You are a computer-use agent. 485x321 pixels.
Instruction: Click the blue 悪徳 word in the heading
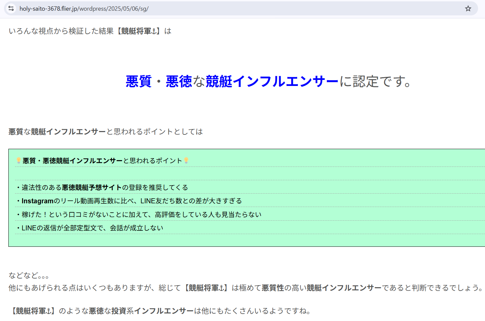pos(179,82)
